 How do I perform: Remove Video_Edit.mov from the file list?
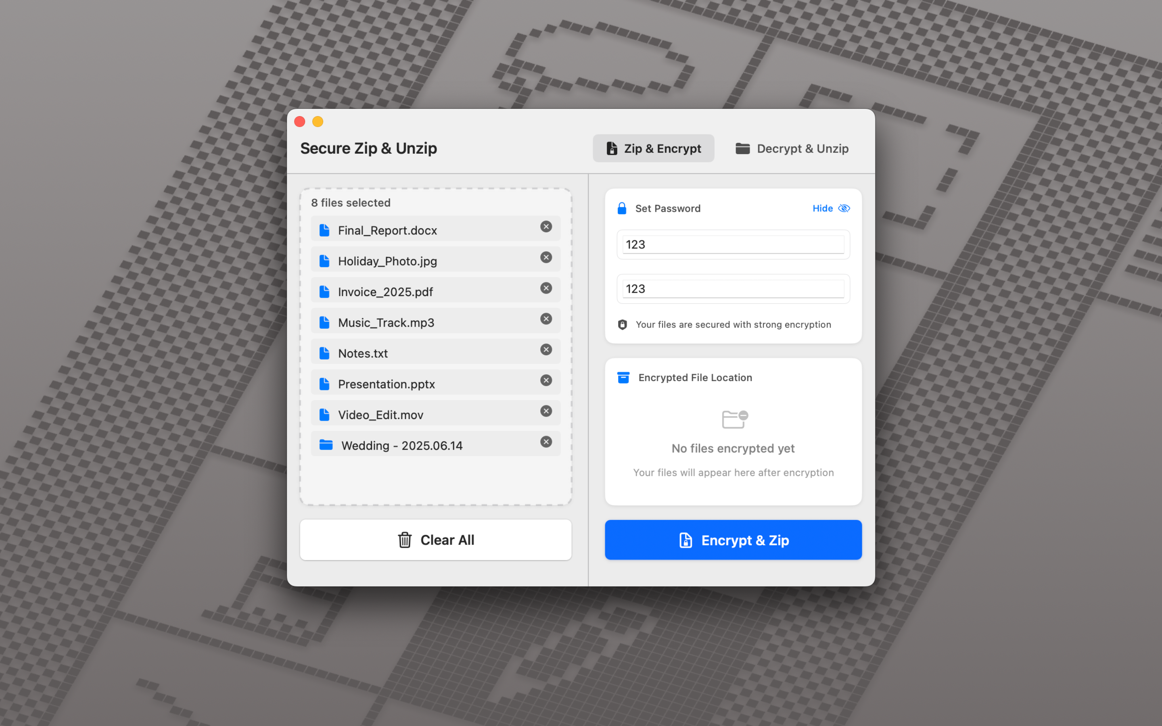pos(546,411)
